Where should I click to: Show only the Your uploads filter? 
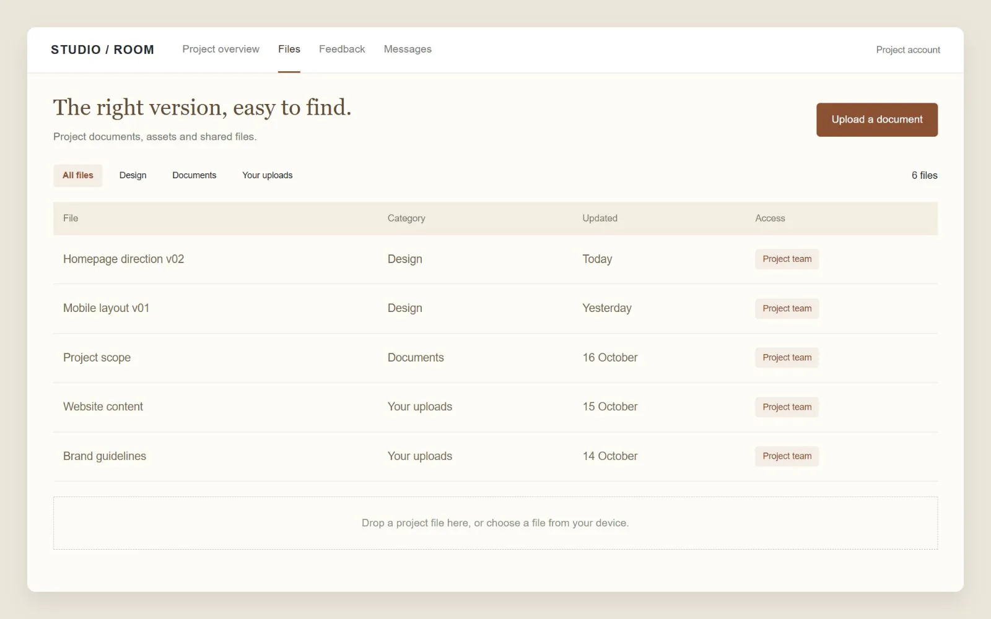[x=268, y=175]
